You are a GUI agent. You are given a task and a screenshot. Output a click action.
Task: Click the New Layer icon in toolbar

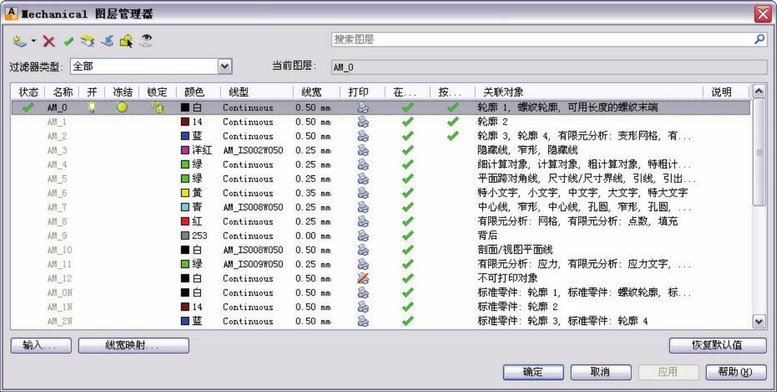tap(20, 41)
